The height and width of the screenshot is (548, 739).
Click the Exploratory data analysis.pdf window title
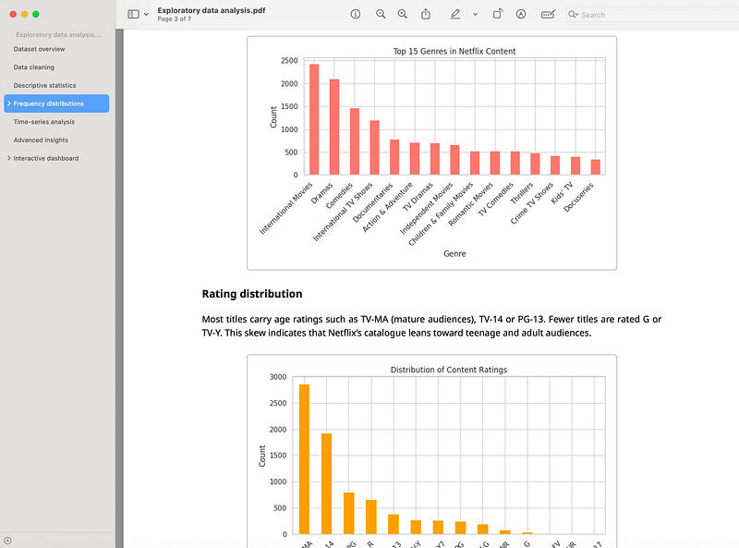point(212,10)
